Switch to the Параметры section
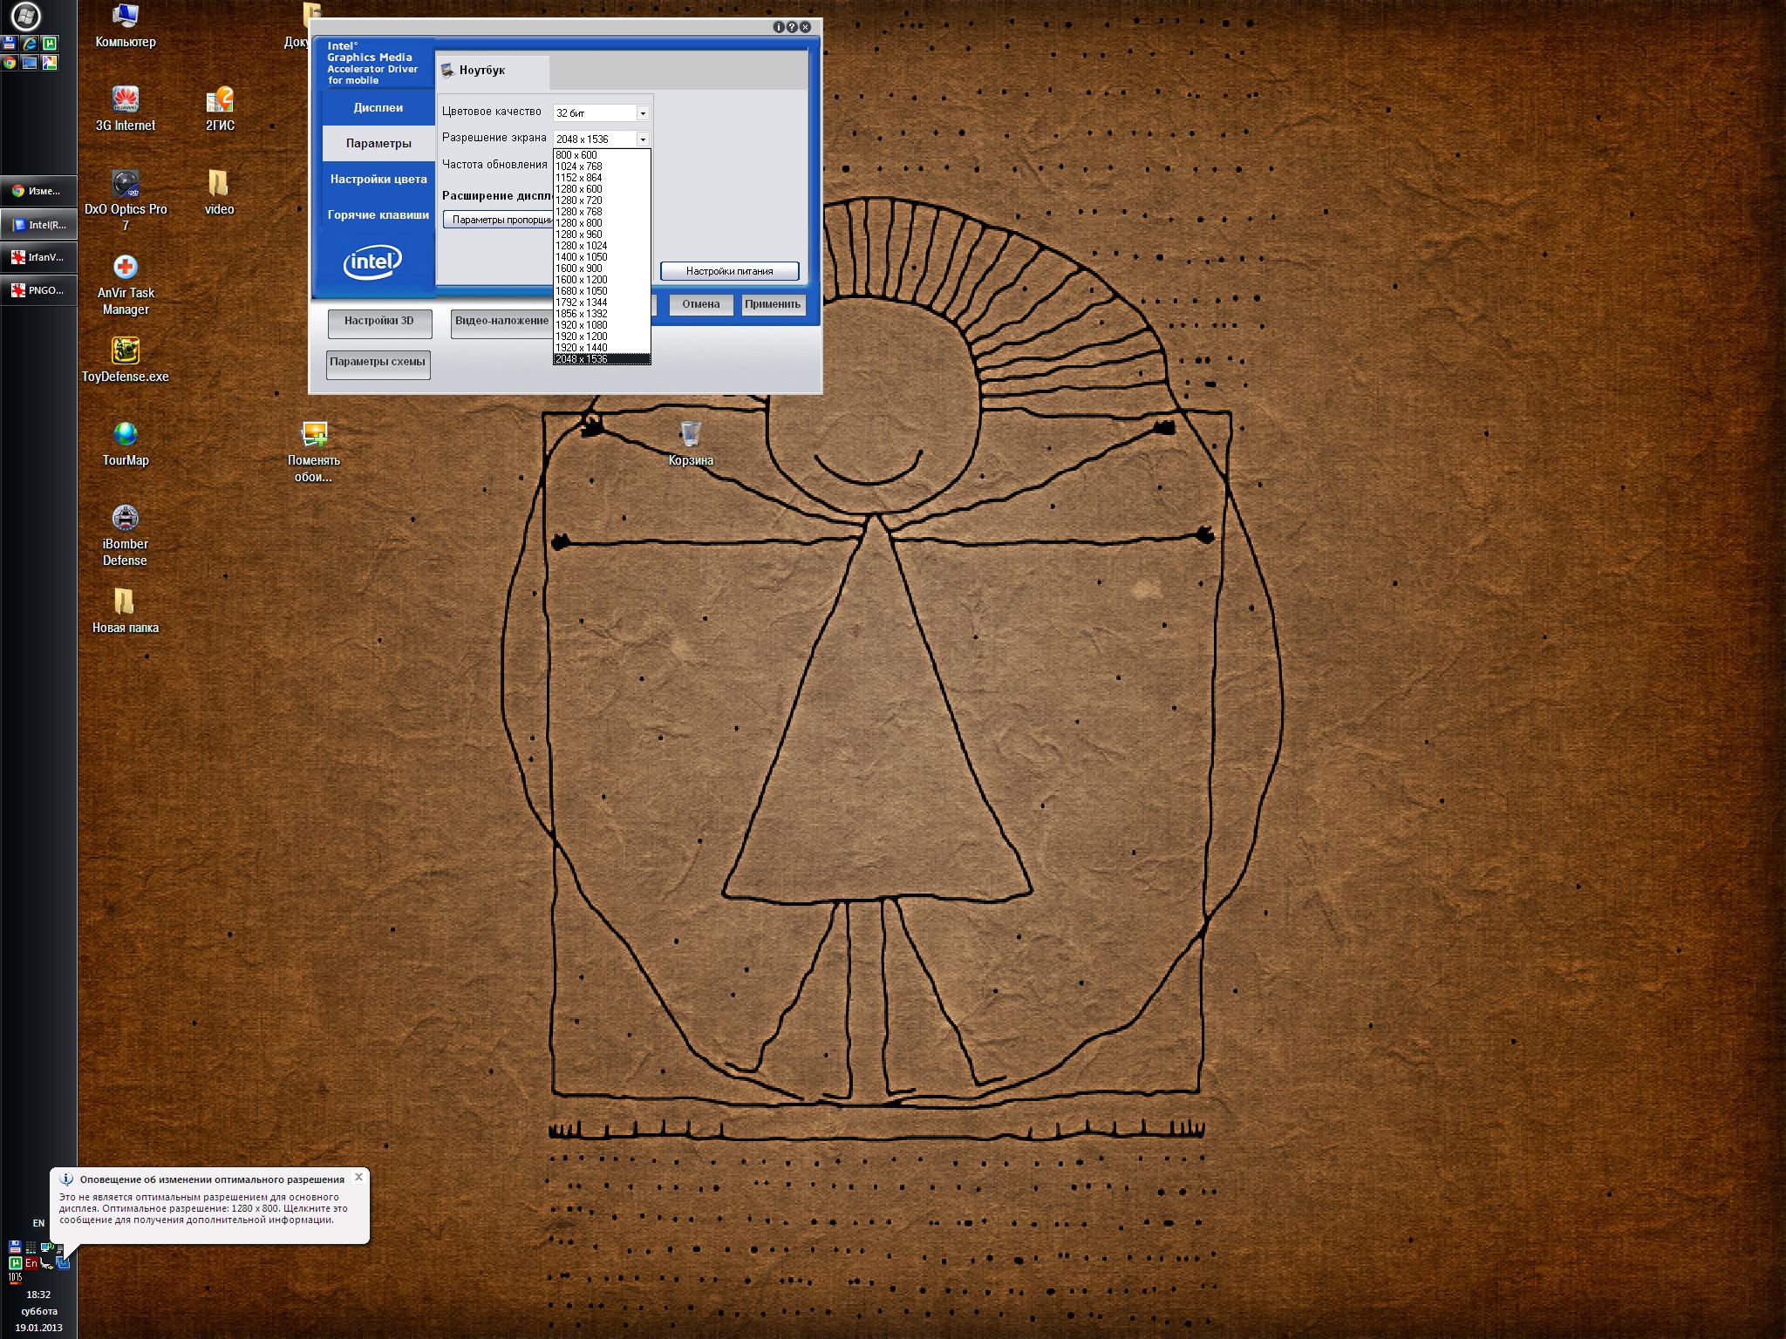The width and height of the screenshot is (1786, 1339). pos(378,144)
